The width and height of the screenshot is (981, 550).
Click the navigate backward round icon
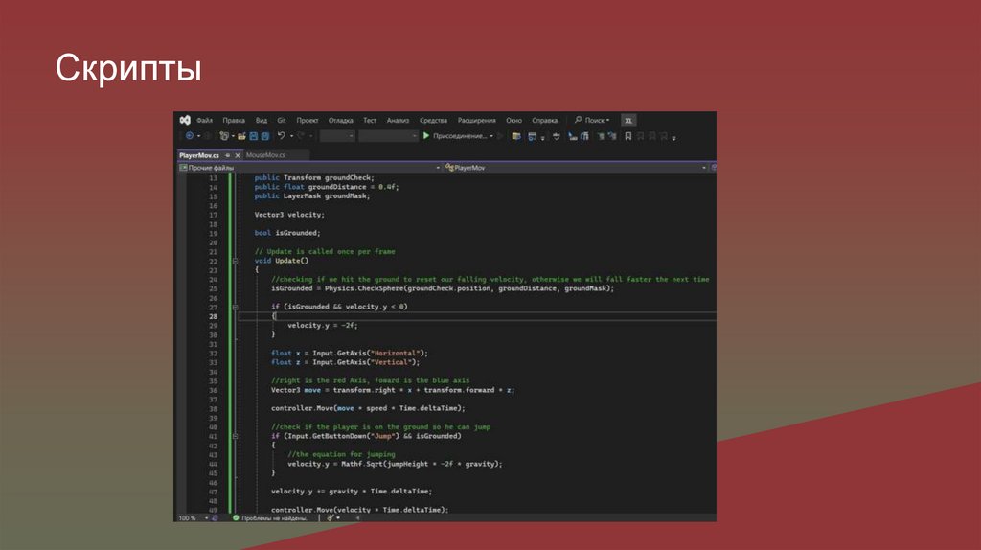(x=189, y=136)
